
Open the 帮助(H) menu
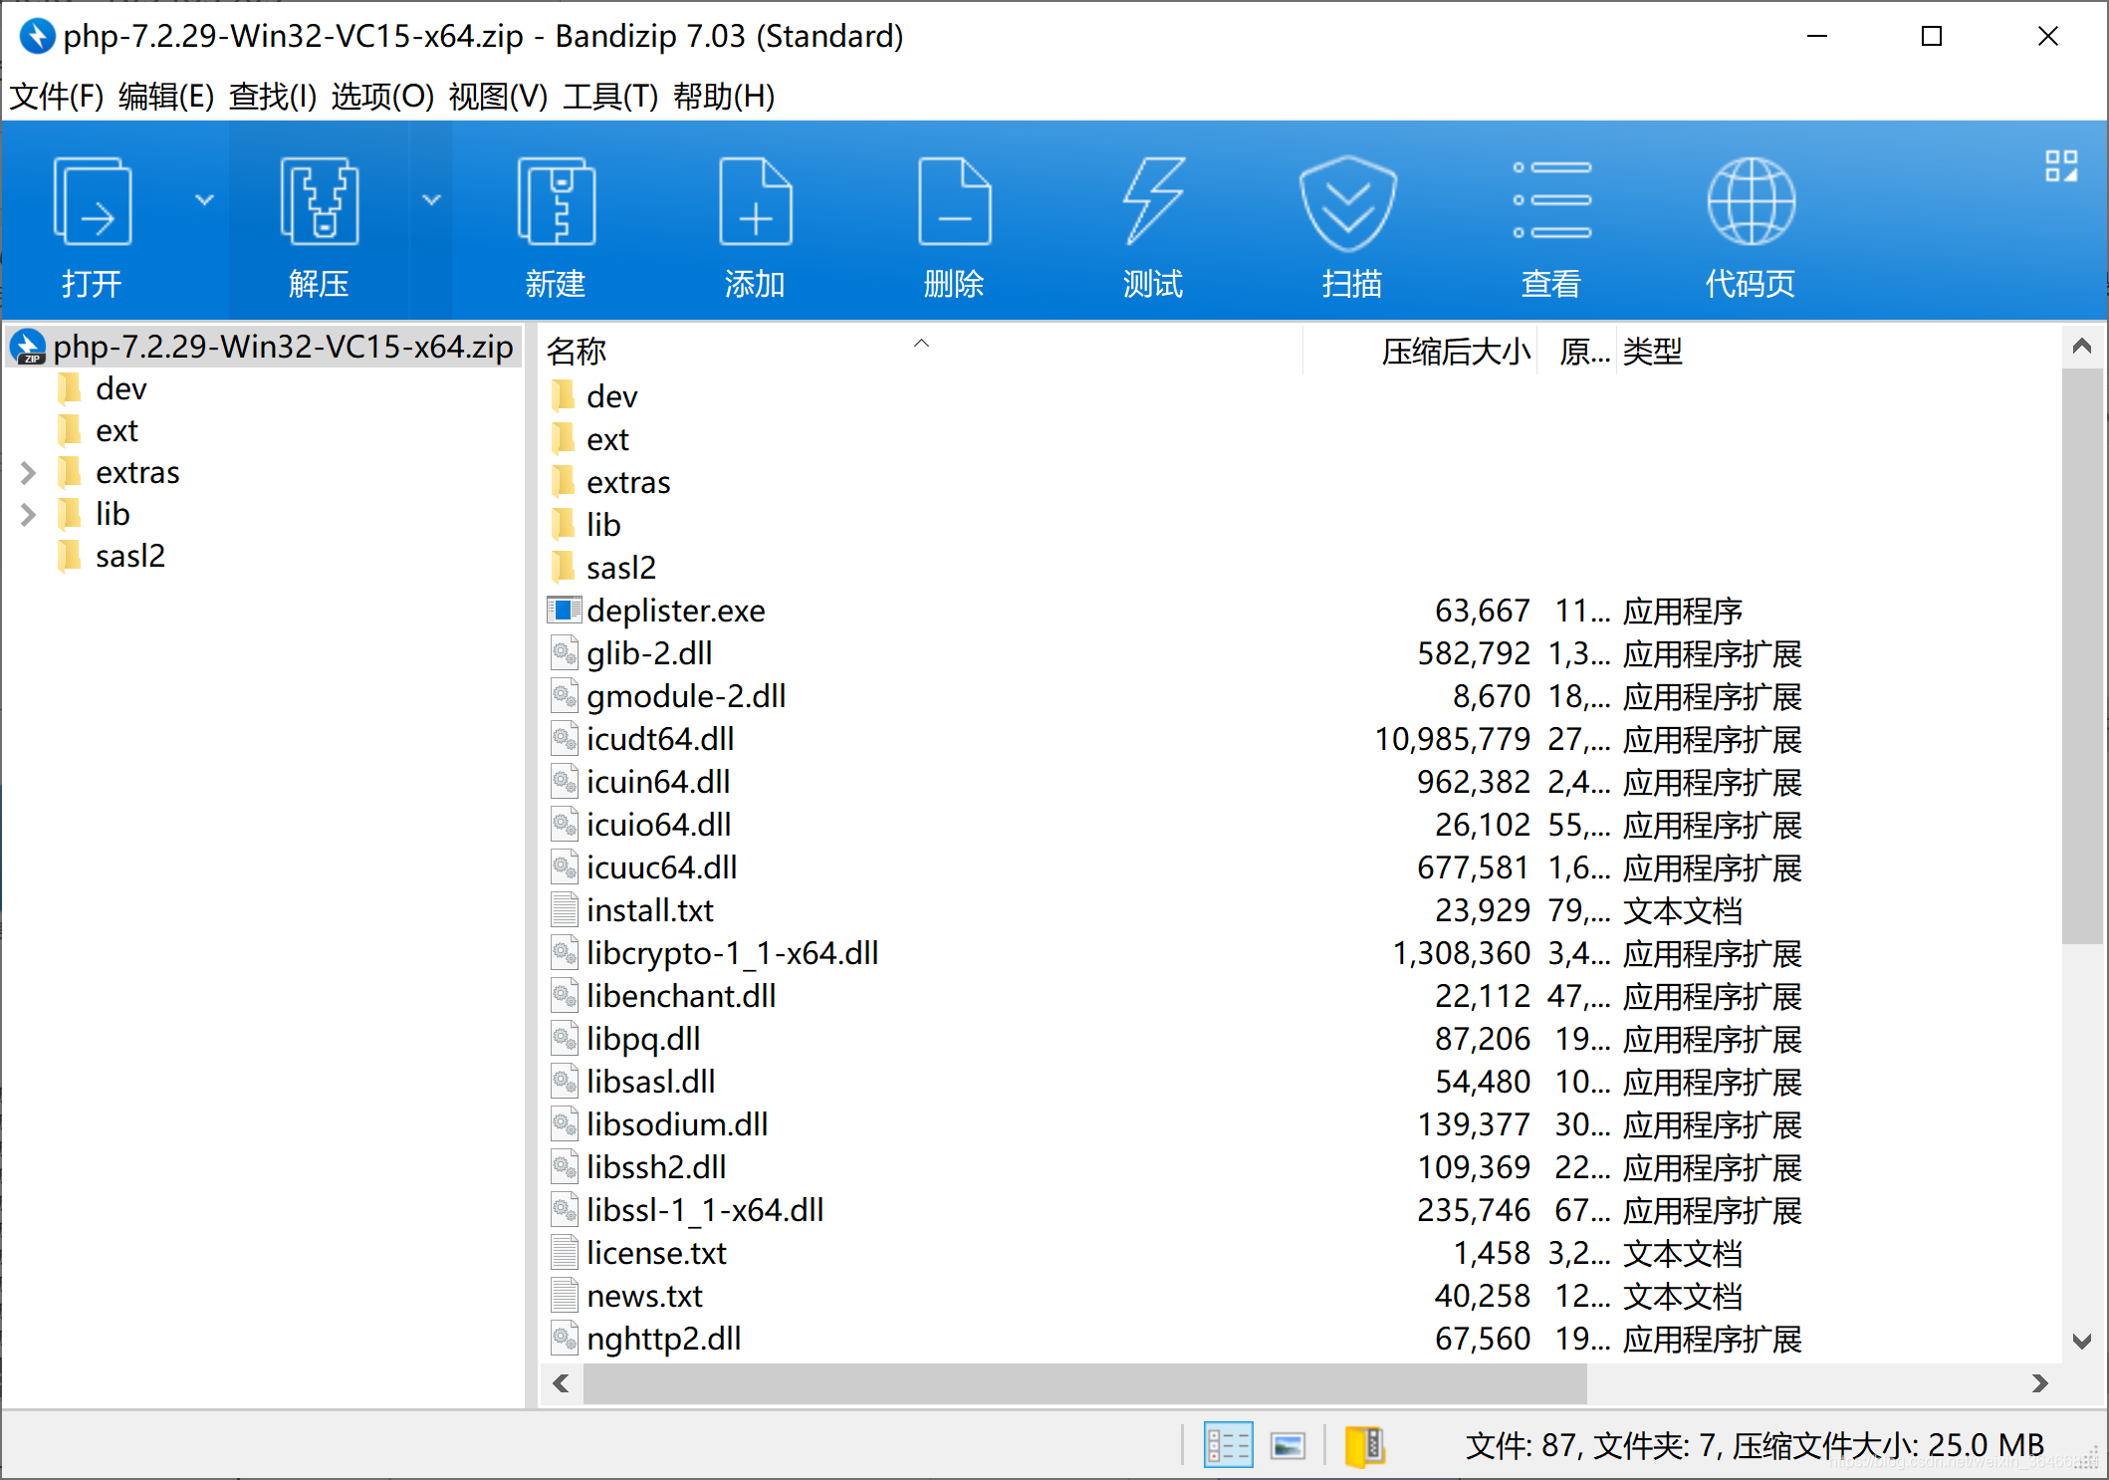tap(724, 96)
